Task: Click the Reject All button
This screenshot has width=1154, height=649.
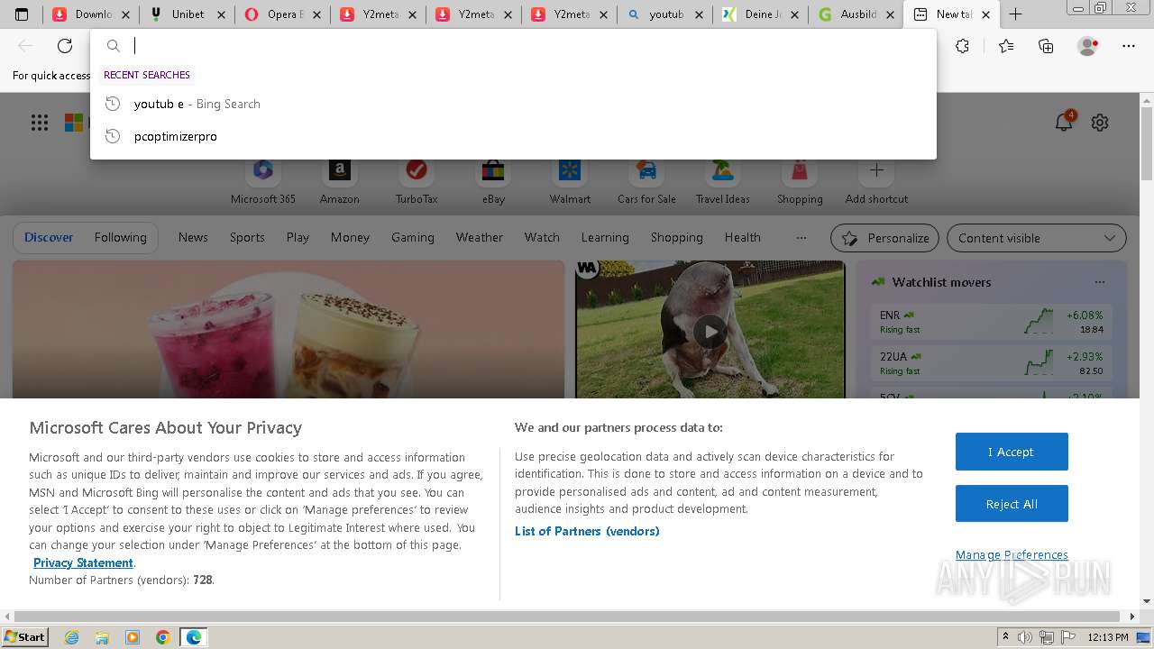Action: (1012, 504)
